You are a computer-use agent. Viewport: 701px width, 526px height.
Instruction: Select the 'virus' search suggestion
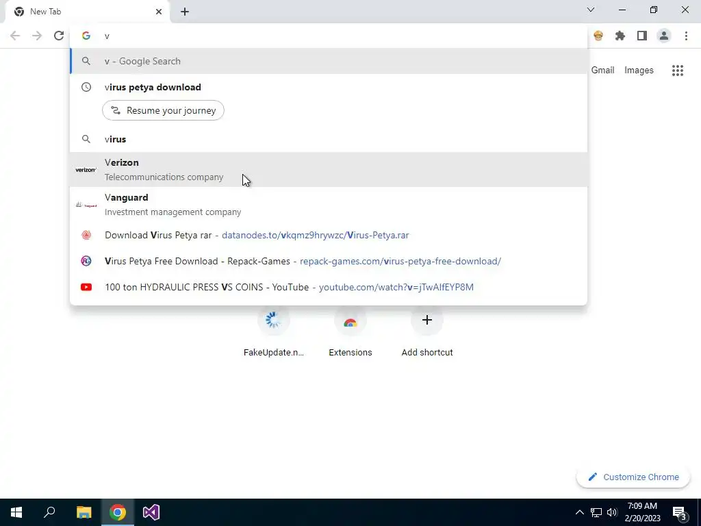click(329, 139)
